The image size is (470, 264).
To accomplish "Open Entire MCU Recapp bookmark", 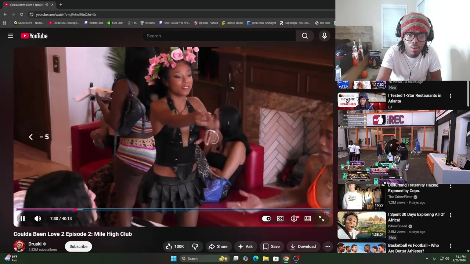I will tap(64, 23).
